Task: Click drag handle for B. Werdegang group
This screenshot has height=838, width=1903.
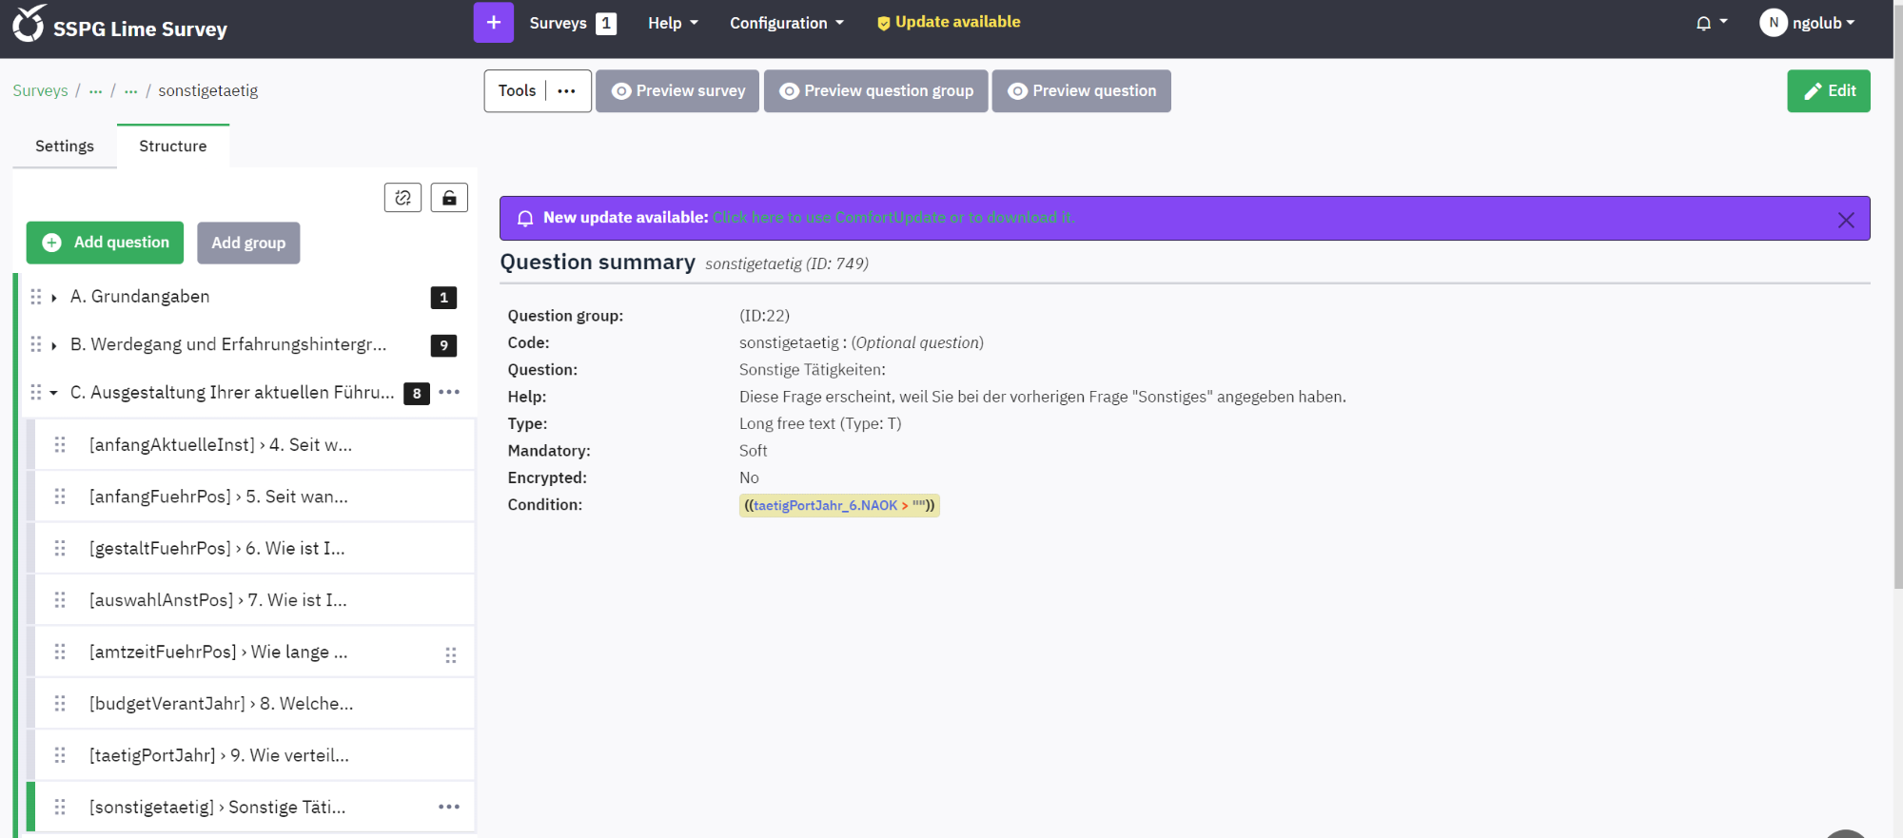Action: [35, 344]
